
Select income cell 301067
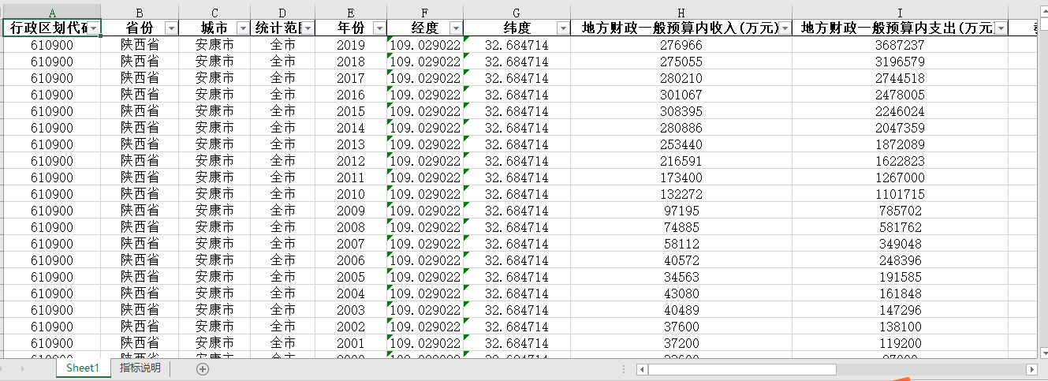[x=681, y=95]
